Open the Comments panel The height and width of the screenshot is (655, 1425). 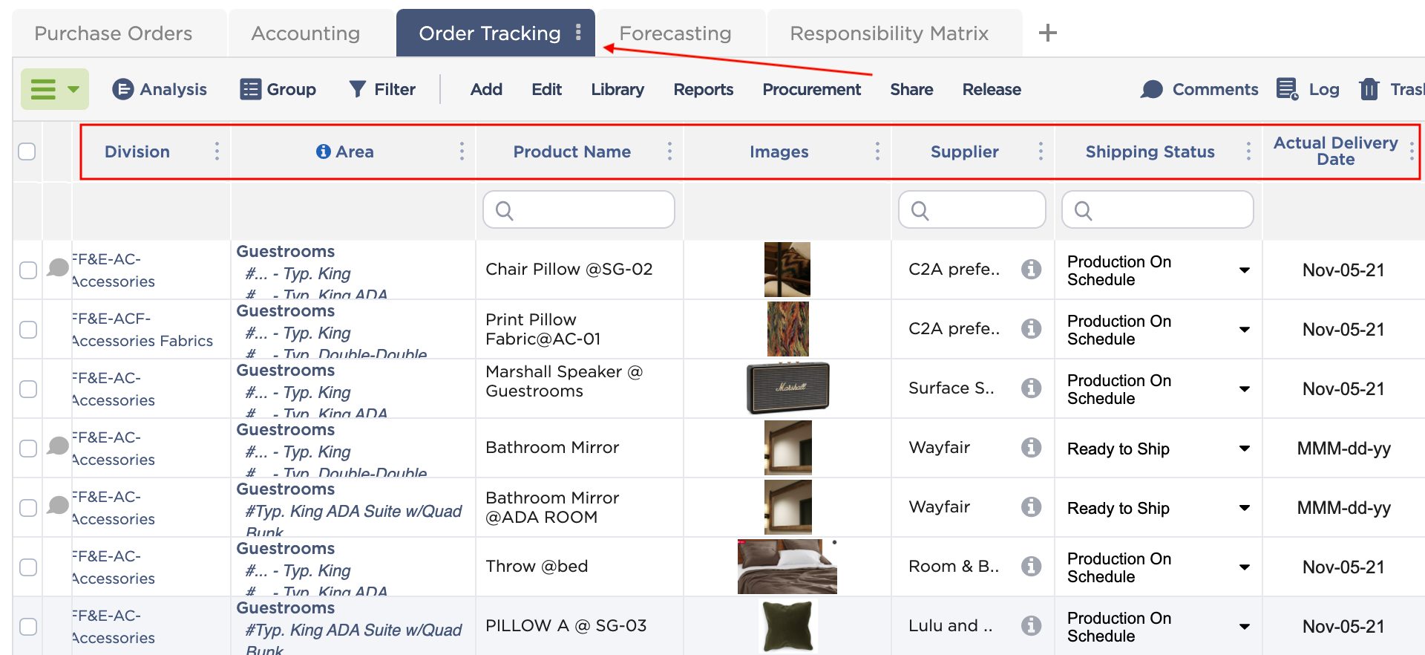[1199, 89]
